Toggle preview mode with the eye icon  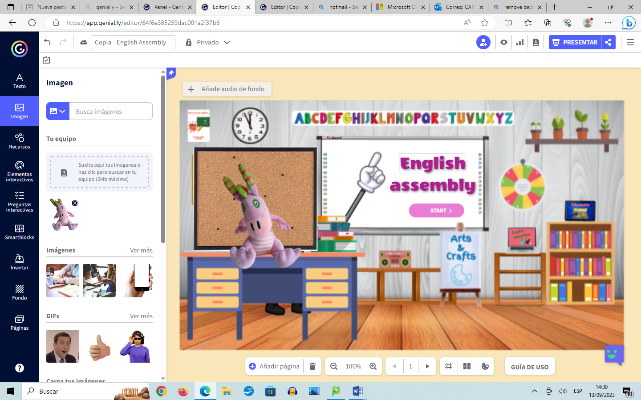[x=503, y=42]
